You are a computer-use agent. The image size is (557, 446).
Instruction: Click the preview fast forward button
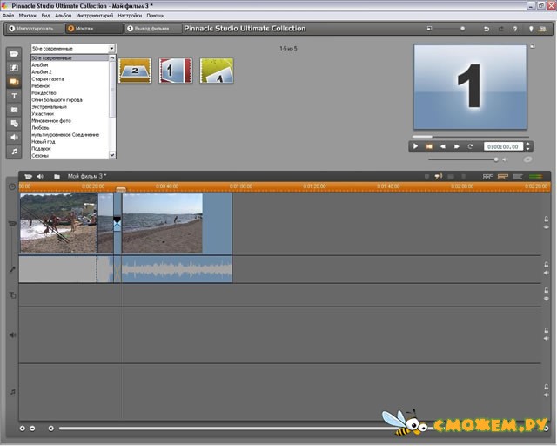(x=456, y=146)
